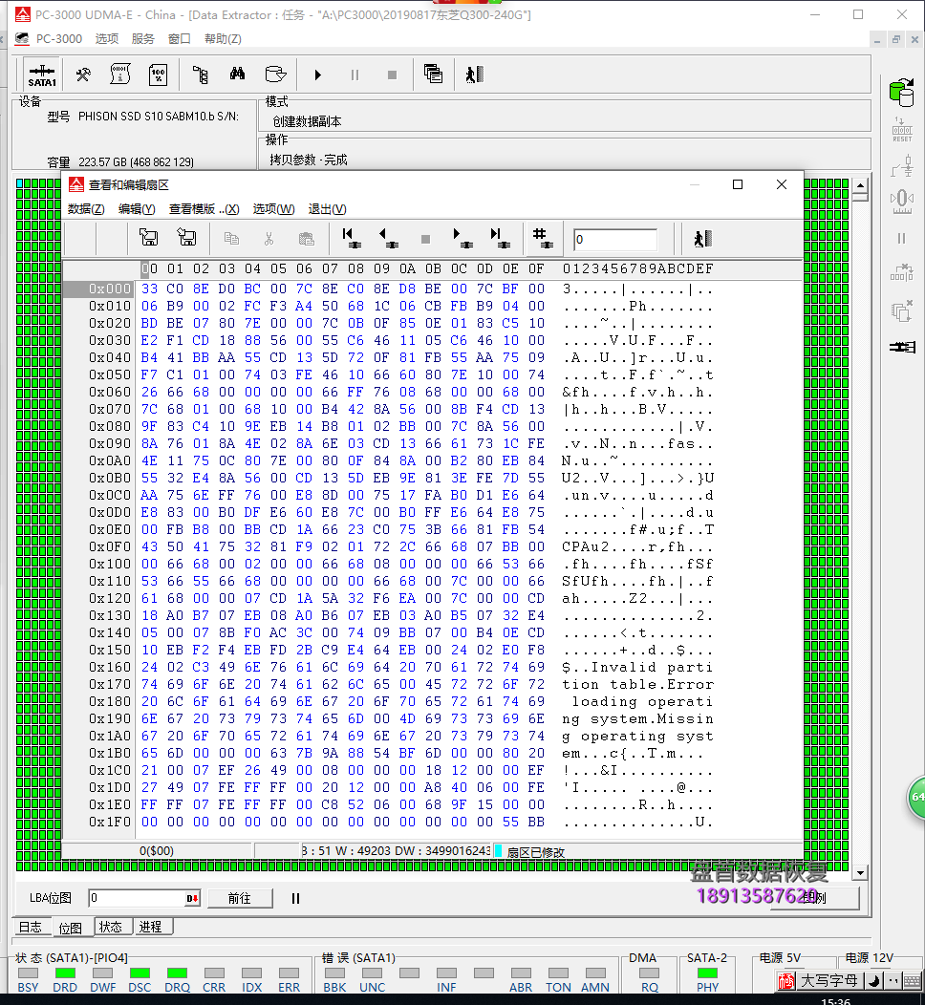Screen dimensions: 925x1005
Task: Go to next sector arrow icon
Action: [462, 238]
